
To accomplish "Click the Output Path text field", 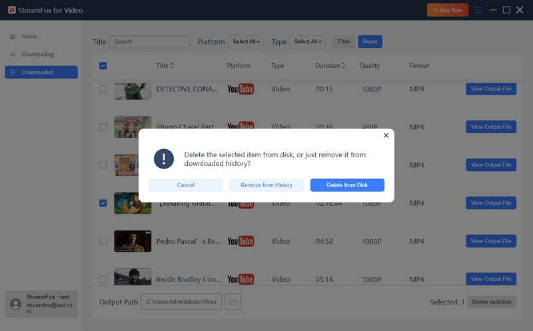I will 181,302.
